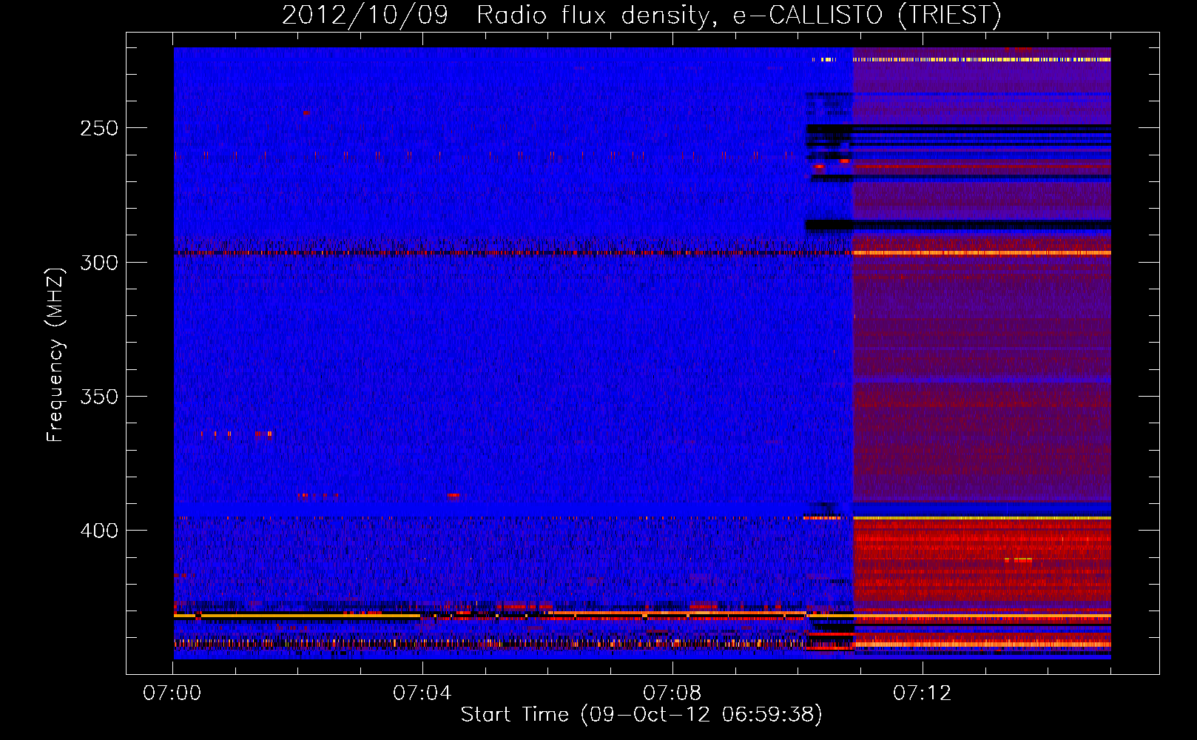Select the 300 frequency tick label
Screen dimensions: 1197x740
(99, 263)
